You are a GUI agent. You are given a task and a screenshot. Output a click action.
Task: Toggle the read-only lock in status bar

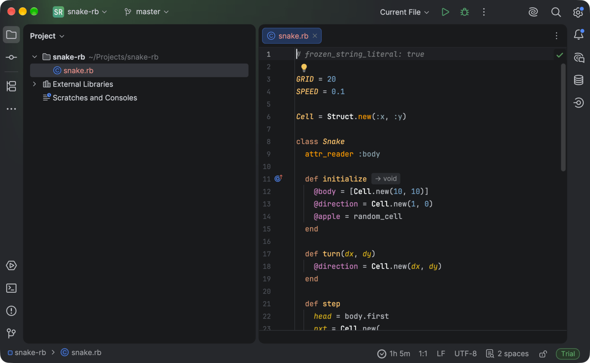coord(543,354)
